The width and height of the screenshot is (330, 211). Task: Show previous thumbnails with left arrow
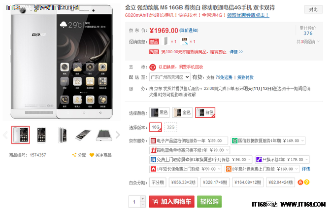tap(5, 135)
